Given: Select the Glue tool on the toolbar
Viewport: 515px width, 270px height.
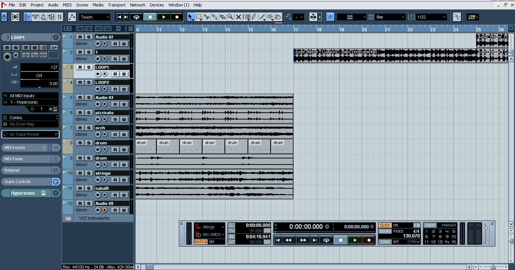Looking at the screenshot, I should click(214, 17).
